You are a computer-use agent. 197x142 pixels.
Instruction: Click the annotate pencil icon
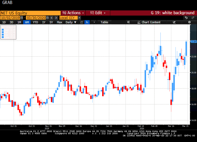click(x=174, y=22)
